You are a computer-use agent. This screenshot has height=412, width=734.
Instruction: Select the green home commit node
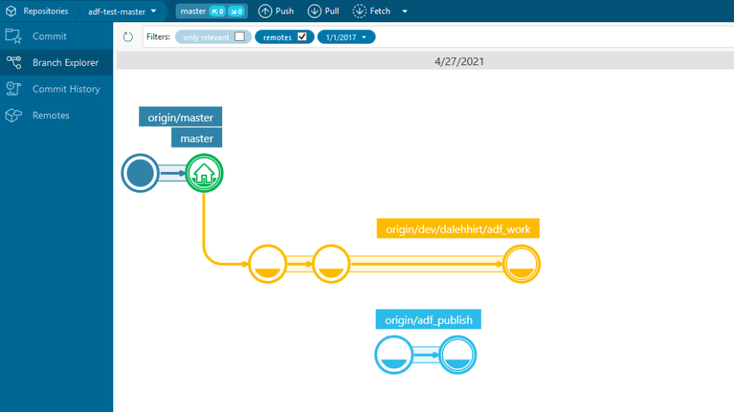(x=204, y=173)
